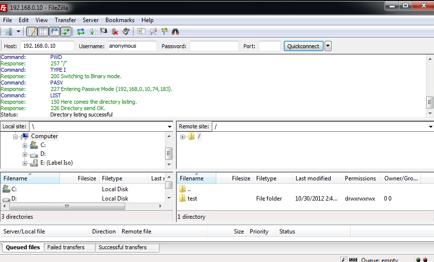This screenshot has width=434, height=262.
Task: Sort remote files by Last modified
Action: pos(317,178)
